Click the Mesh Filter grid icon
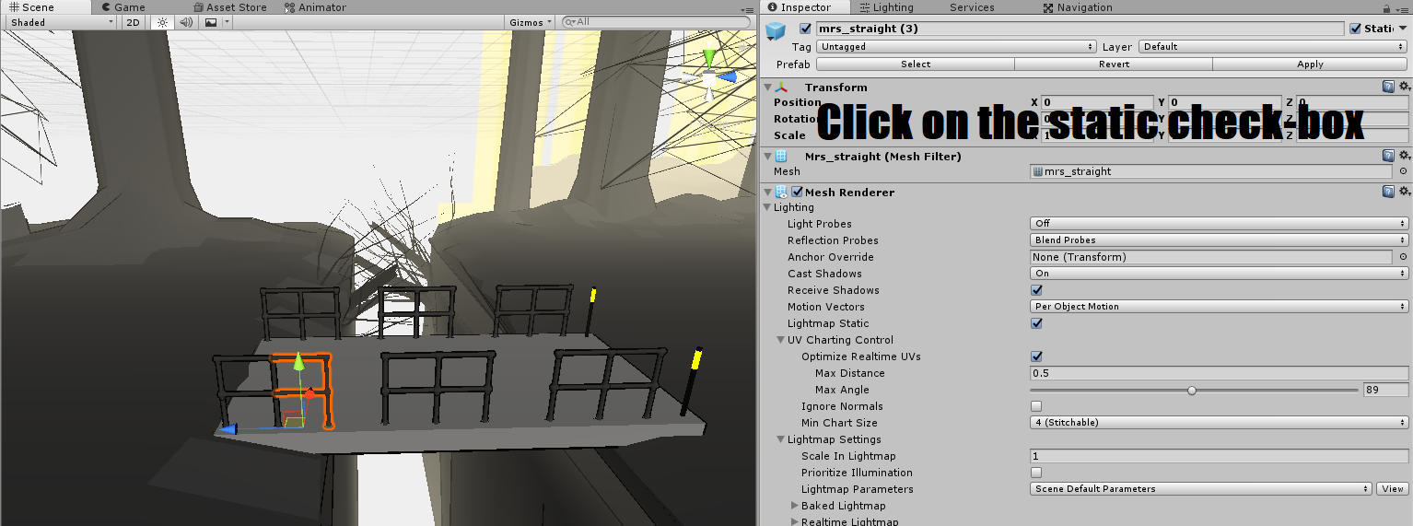 (781, 156)
